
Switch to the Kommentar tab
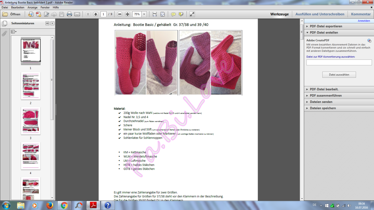[x=361, y=14]
